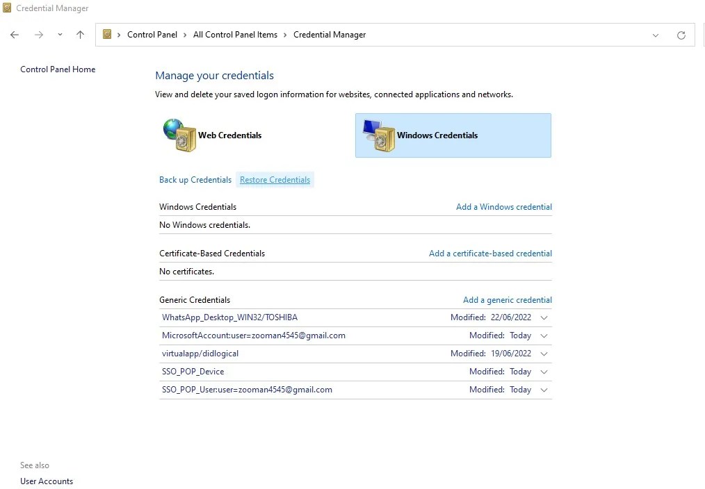The width and height of the screenshot is (705, 489).
Task: Click the up one level arrow
Action: pyautogui.click(x=80, y=34)
